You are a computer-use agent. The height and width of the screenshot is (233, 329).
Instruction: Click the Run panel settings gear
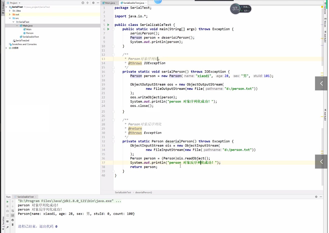click(316, 197)
